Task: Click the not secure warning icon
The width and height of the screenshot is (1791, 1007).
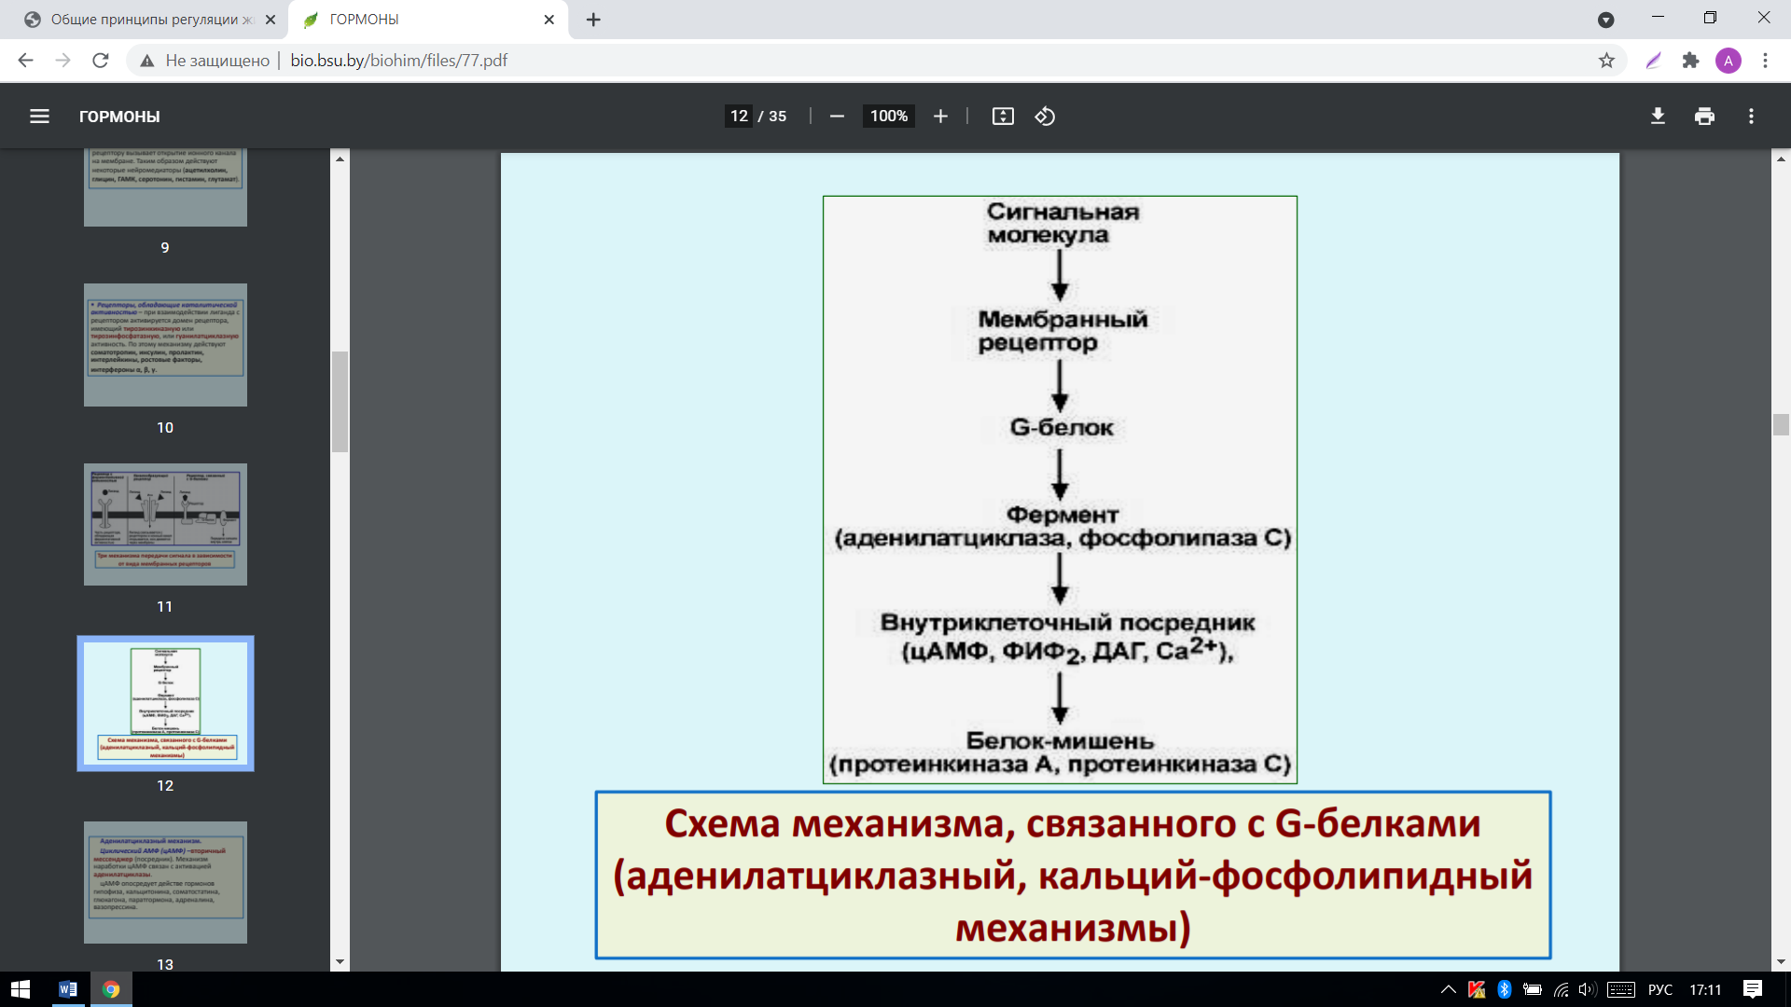Action: click(x=146, y=61)
